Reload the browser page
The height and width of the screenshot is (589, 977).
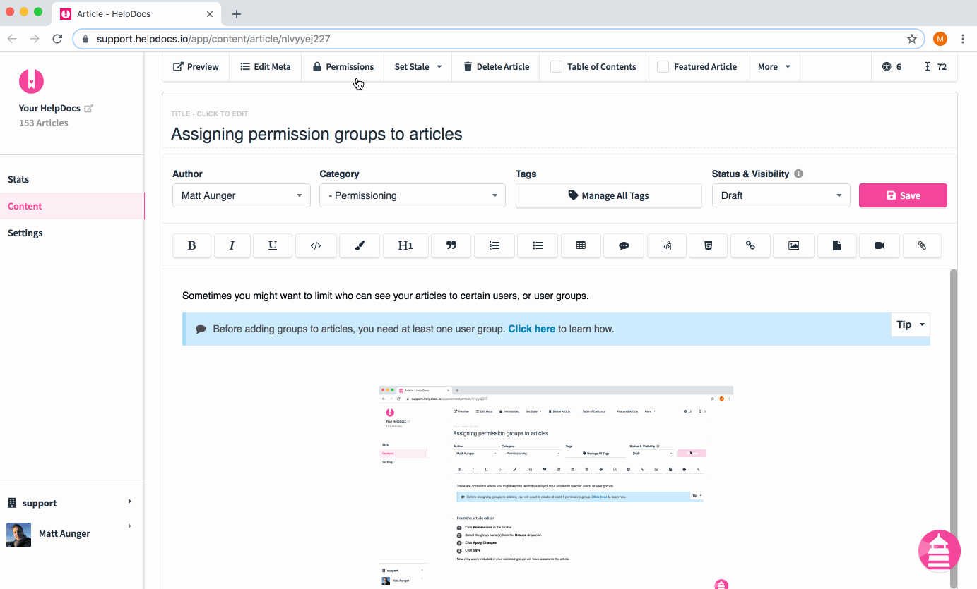(58, 39)
